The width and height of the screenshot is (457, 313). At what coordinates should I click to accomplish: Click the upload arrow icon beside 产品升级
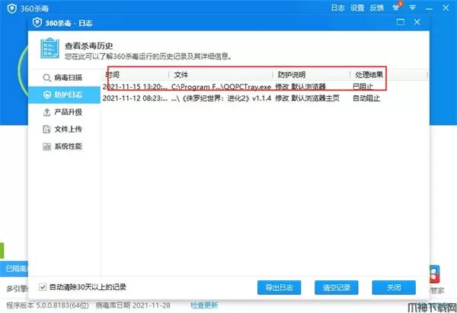click(46, 112)
